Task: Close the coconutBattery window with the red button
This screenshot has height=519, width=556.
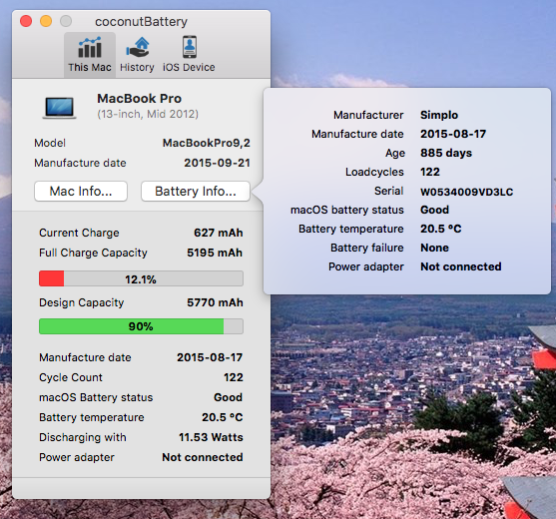Action: pos(26,21)
